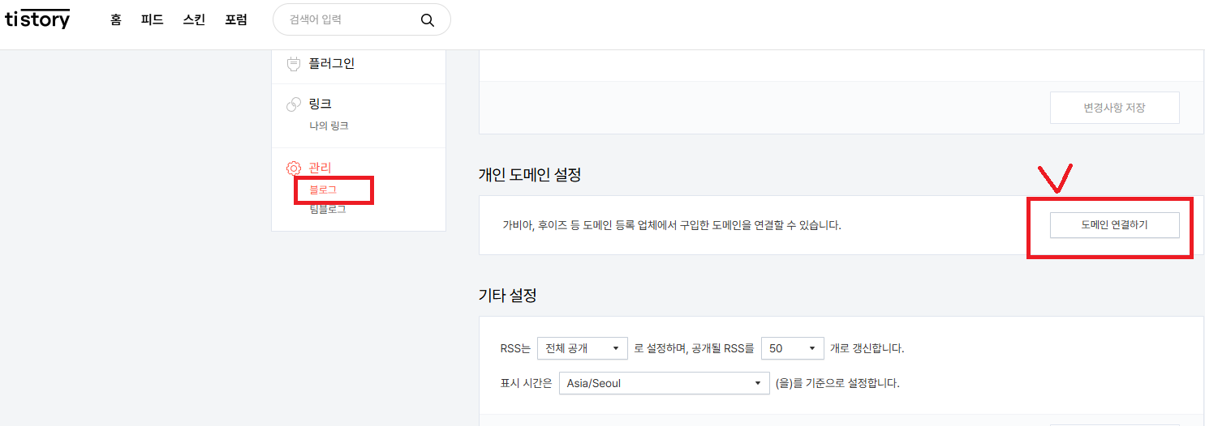This screenshot has width=1205, height=426.
Task: Open 플러그인 in the sidebar
Action: point(331,63)
